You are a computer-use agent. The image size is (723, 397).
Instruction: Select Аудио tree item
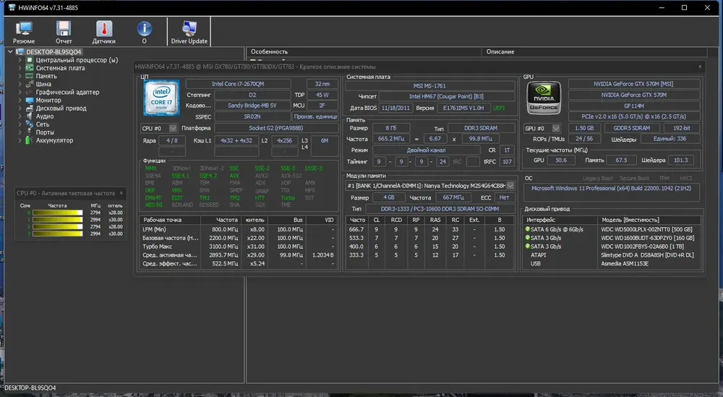pos(45,116)
